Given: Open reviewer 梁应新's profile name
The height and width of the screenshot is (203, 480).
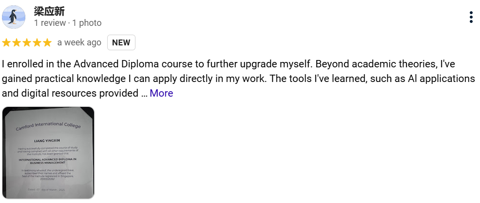Looking at the screenshot, I should point(49,11).
